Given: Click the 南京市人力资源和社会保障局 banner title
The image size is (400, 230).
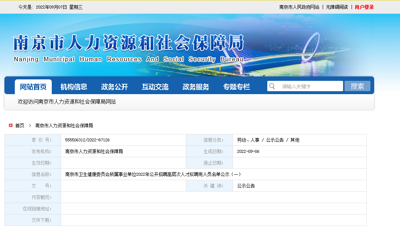Looking at the screenshot, I should coord(129,43).
